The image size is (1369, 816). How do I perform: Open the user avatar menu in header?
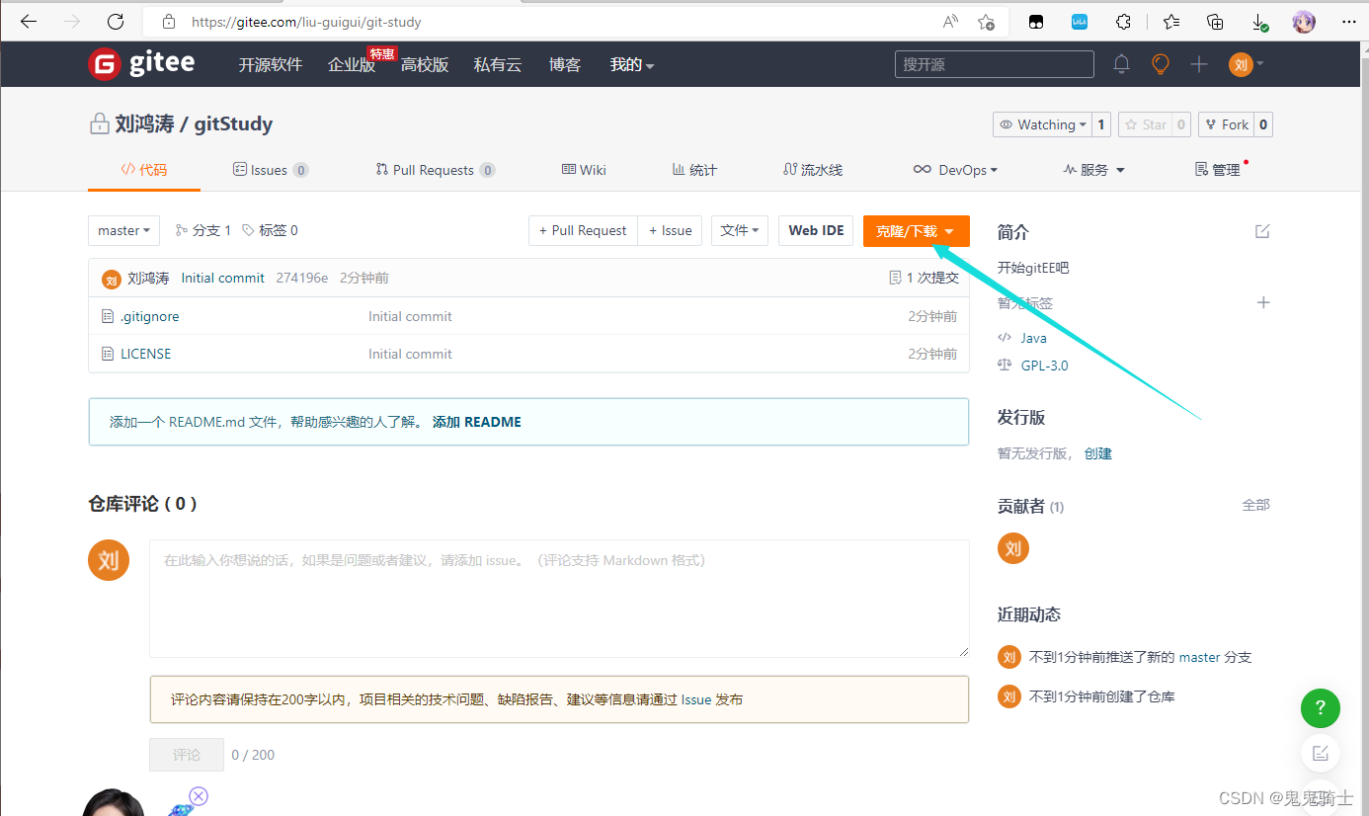tap(1246, 64)
